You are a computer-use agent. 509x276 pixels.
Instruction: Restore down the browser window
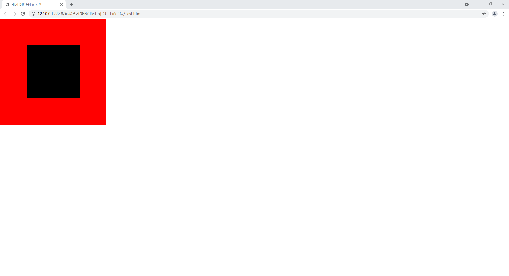tap(491, 4)
